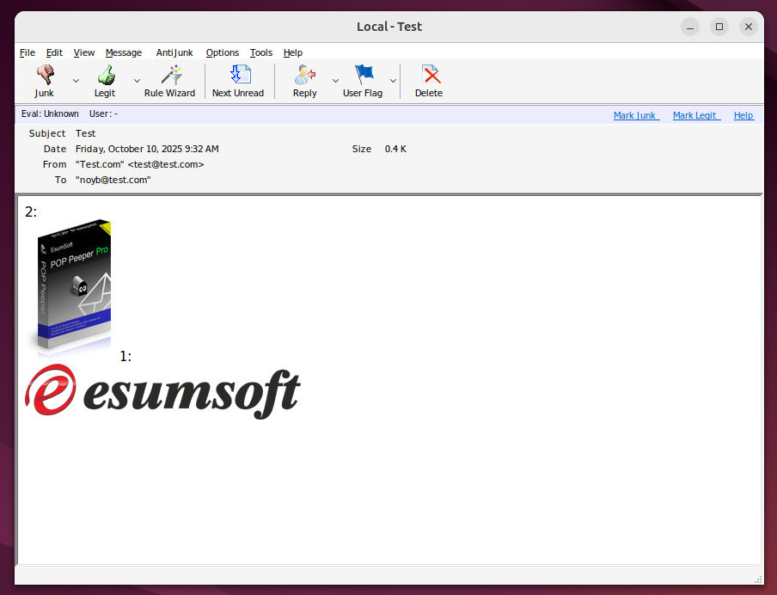The image size is (777, 595).
Task: Open the Options menu
Action: 223,52
